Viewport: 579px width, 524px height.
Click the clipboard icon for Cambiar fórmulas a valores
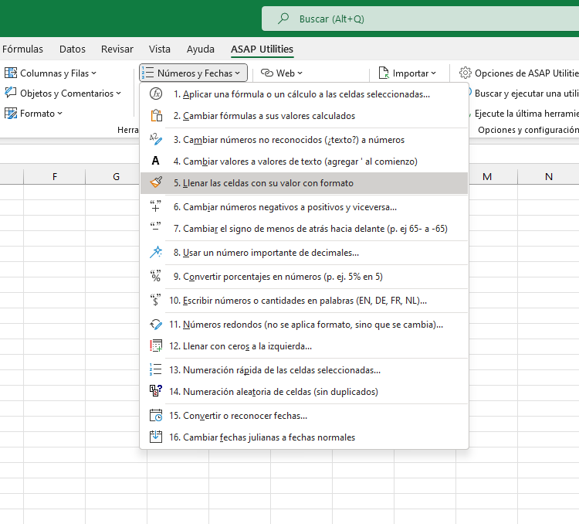point(156,116)
